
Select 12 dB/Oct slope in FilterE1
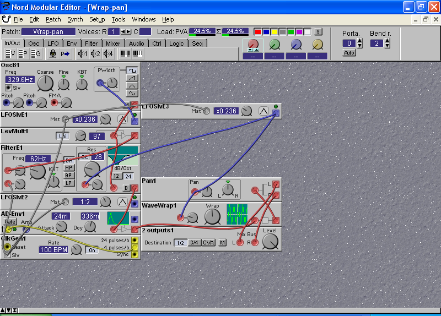(116, 176)
